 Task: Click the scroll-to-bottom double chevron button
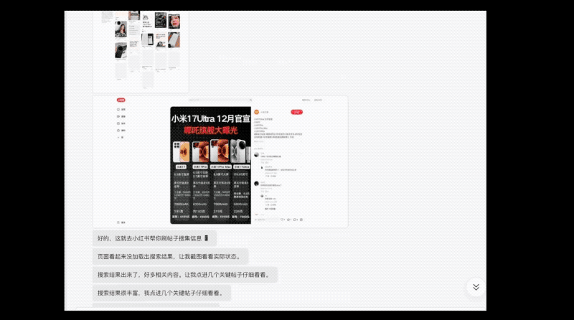(x=474, y=287)
